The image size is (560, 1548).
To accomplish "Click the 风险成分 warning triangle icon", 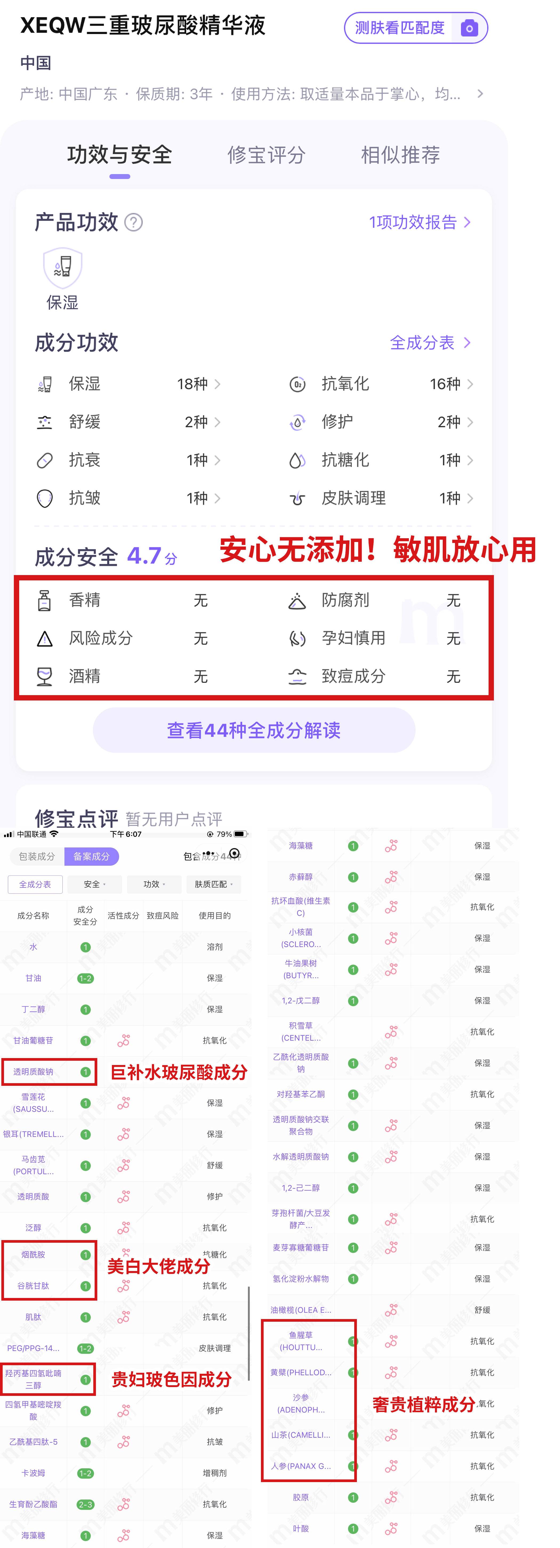I will pyautogui.click(x=45, y=638).
